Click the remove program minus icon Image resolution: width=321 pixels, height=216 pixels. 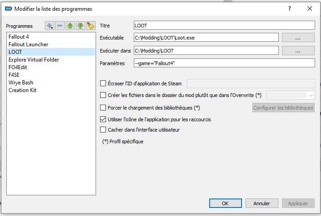60,26
